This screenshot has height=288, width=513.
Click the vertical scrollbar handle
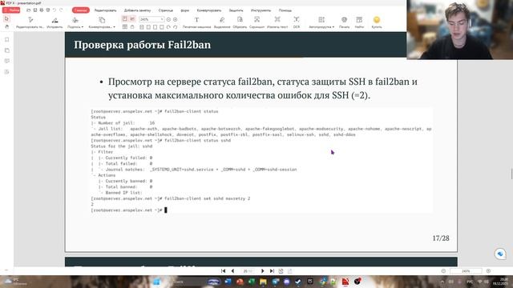click(x=511, y=174)
